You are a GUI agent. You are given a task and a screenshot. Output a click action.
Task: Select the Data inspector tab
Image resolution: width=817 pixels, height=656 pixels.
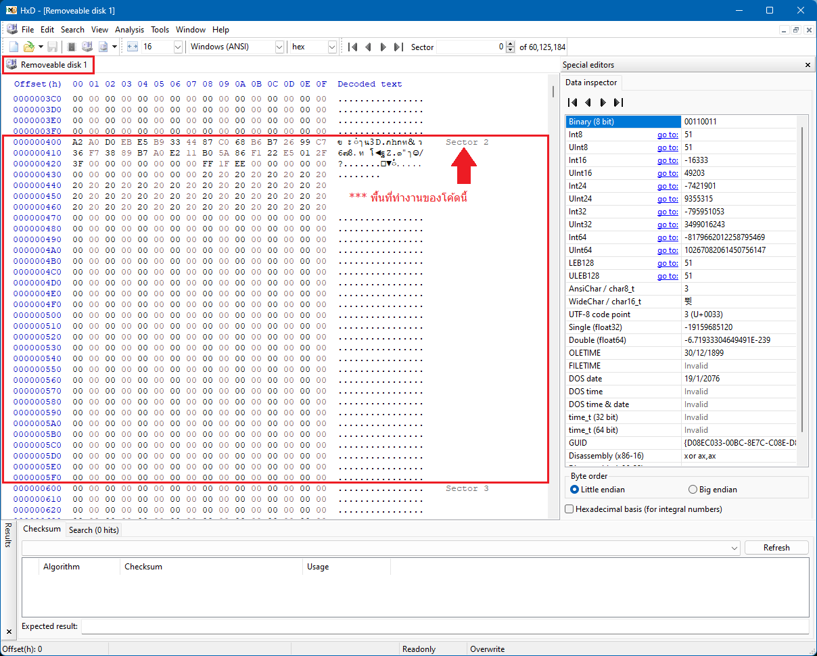point(591,83)
